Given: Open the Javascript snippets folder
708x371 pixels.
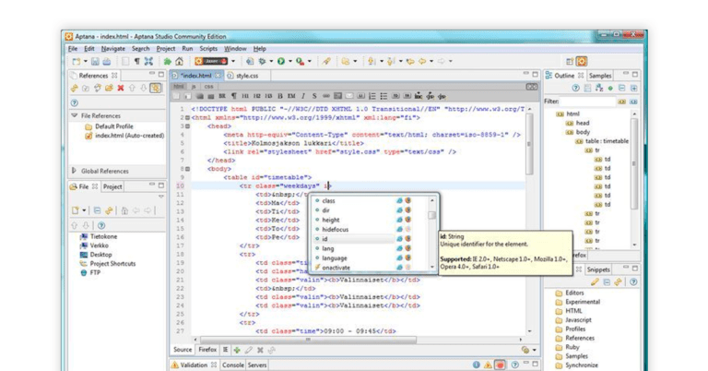Looking at the screenshot, I should (x=573, y=320).
